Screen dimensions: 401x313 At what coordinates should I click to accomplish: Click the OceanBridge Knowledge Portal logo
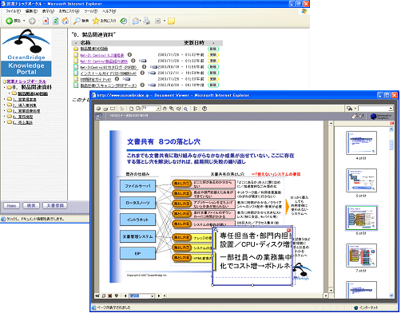pos(26,52)
